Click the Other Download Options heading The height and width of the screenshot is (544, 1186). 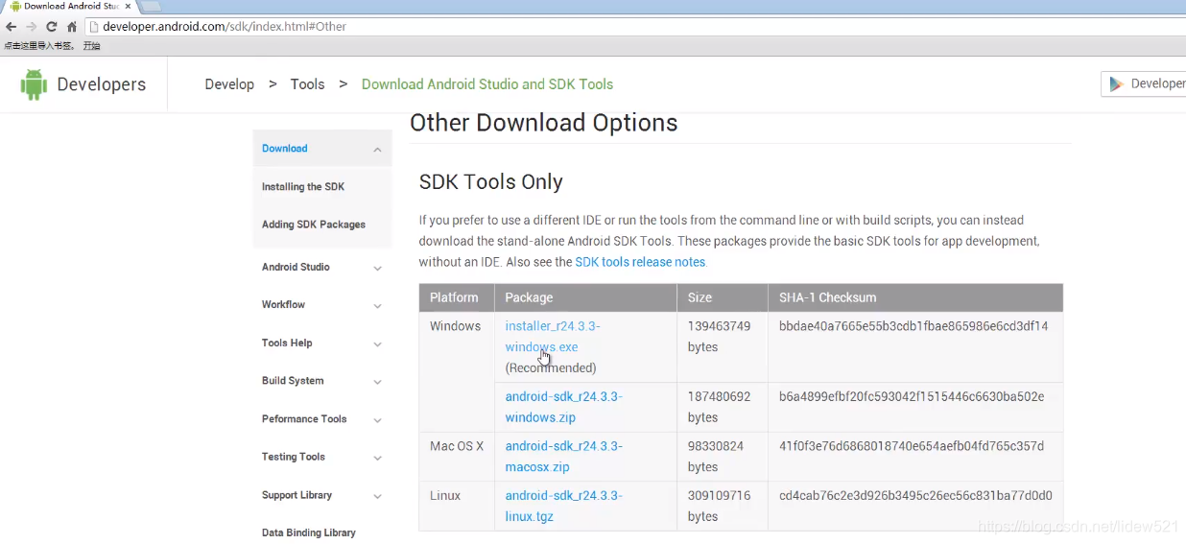coord(544,123)
